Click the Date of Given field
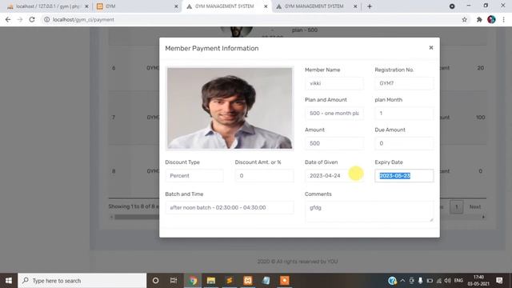Viewport: 512px width, 288px height. tap(334, 176)
